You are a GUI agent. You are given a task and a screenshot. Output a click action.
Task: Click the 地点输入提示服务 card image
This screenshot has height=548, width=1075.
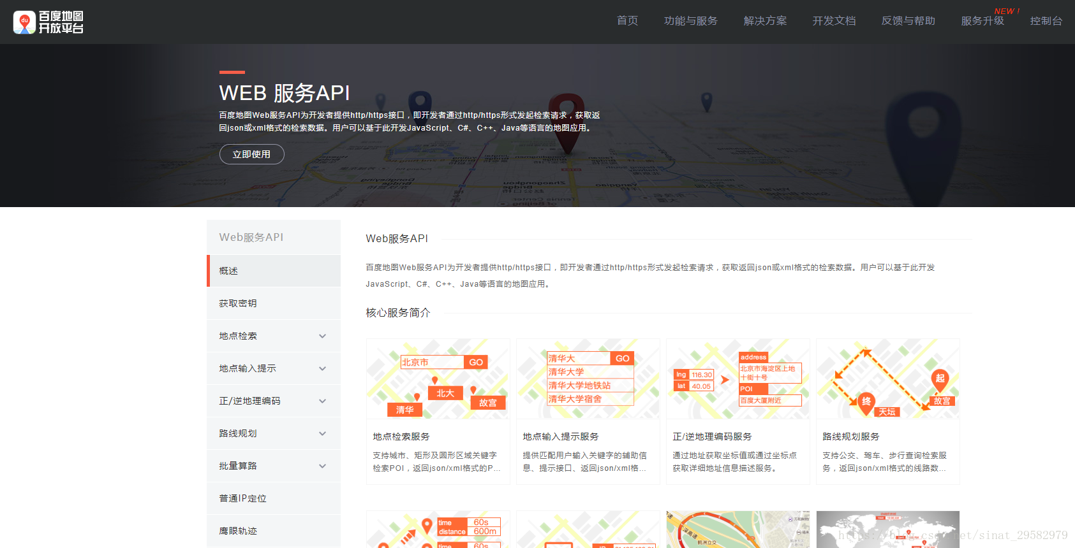coord(588,379)
